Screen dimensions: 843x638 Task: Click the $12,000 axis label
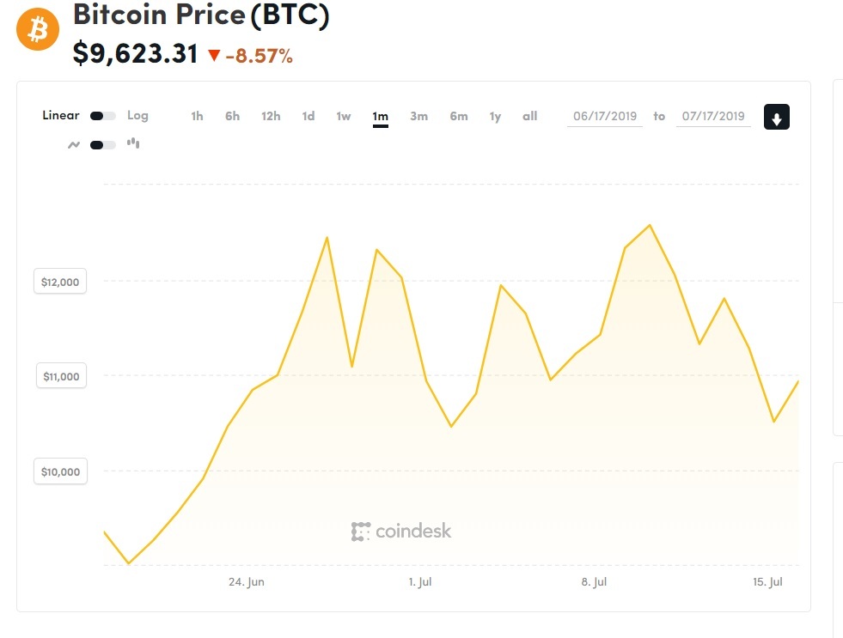pos(60,282)
